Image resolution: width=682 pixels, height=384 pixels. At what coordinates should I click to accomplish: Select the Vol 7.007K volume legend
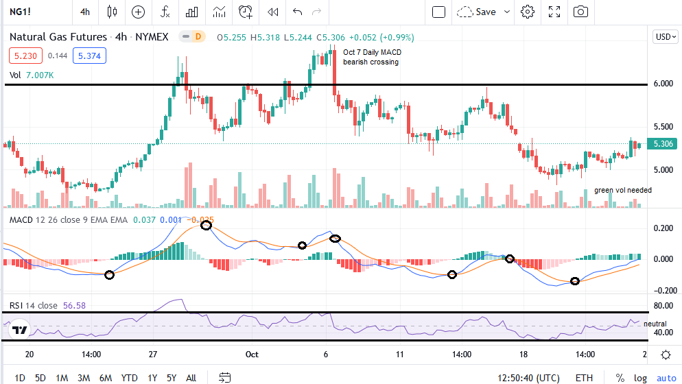click(x=32, y=75)
